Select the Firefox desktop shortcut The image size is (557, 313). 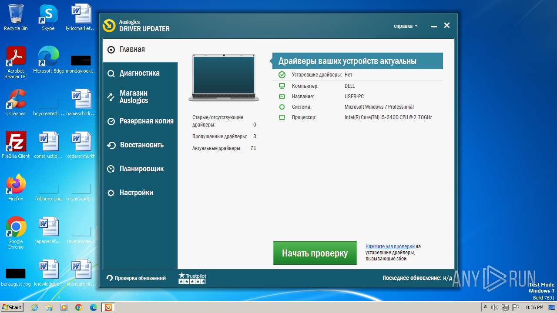point(16,188)
